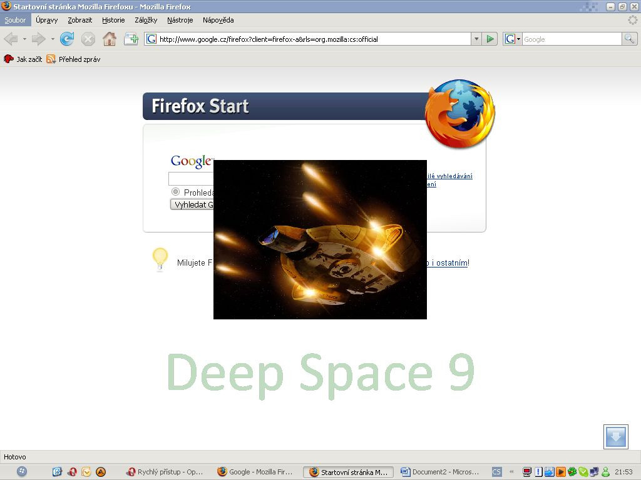Click the Vyhledat Google button
641x480 pixels.
[x=192, y=204]
